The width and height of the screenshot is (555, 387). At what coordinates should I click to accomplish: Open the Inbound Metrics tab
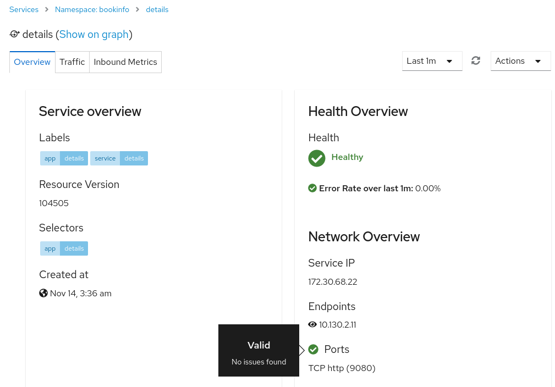pos(125,62)
